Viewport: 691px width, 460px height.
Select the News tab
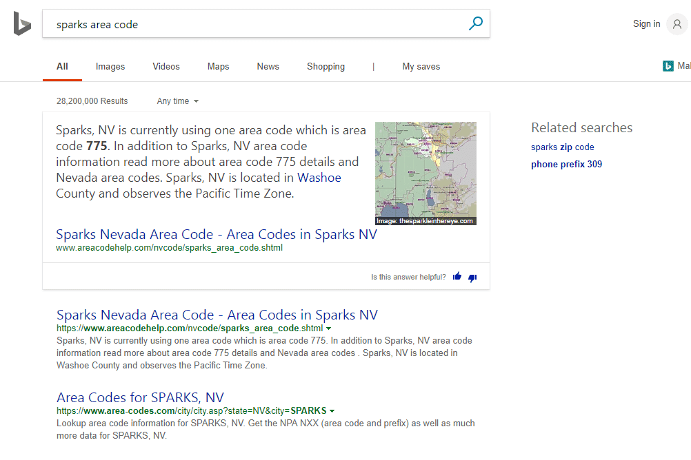268,67
